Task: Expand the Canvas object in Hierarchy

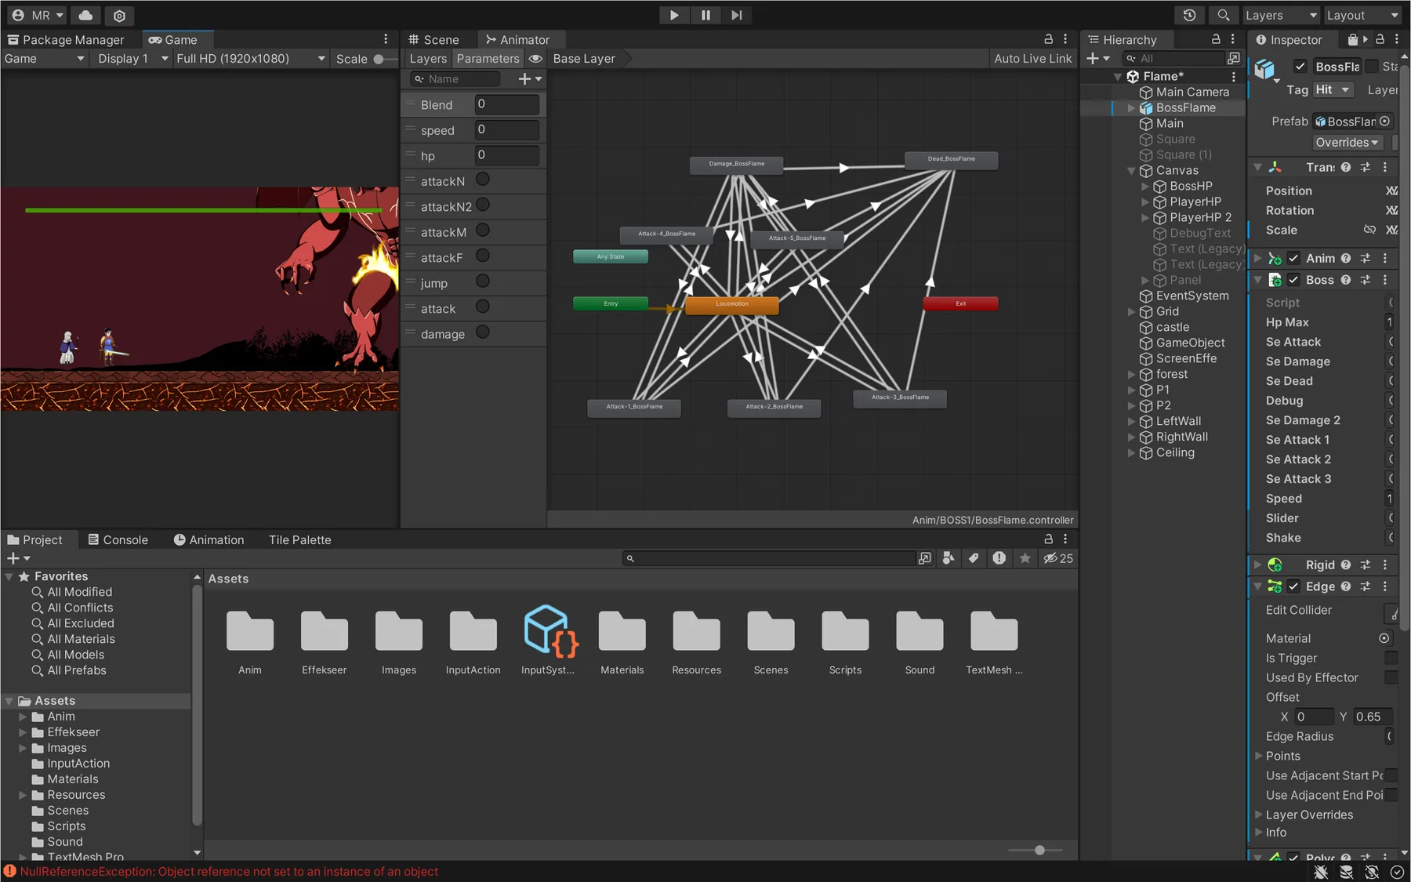Action: tap(1131, 170)
